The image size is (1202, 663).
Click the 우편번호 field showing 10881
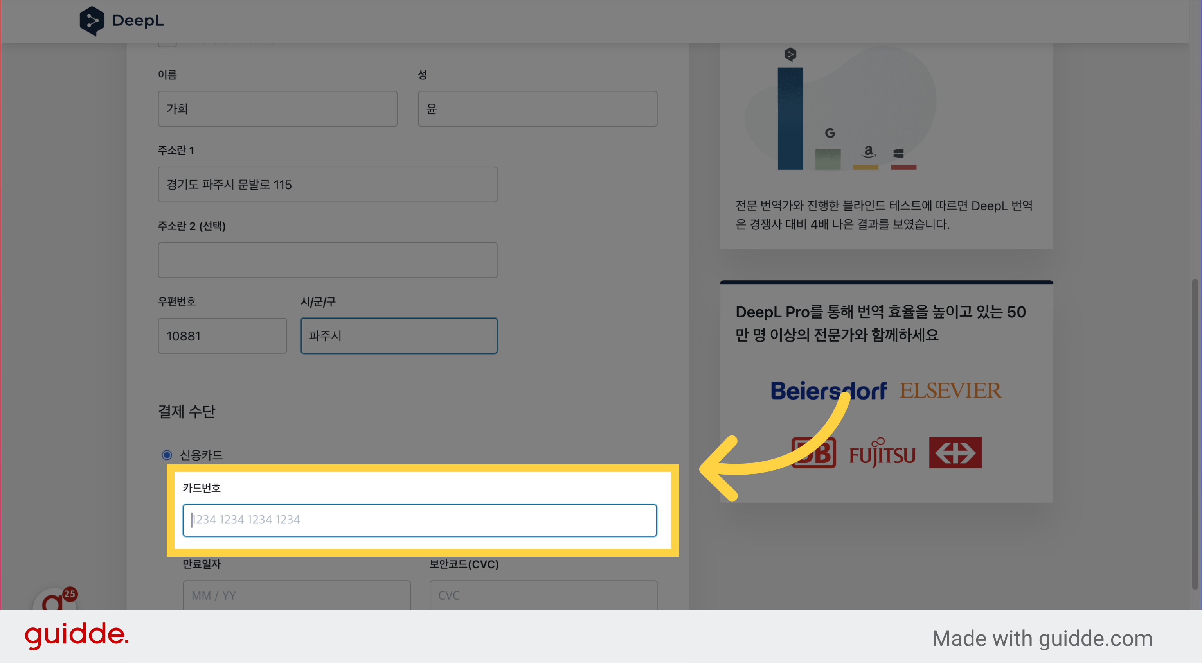click(222, 336)
